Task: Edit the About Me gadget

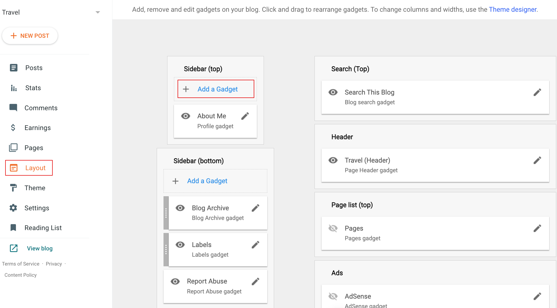Action: 245,116
